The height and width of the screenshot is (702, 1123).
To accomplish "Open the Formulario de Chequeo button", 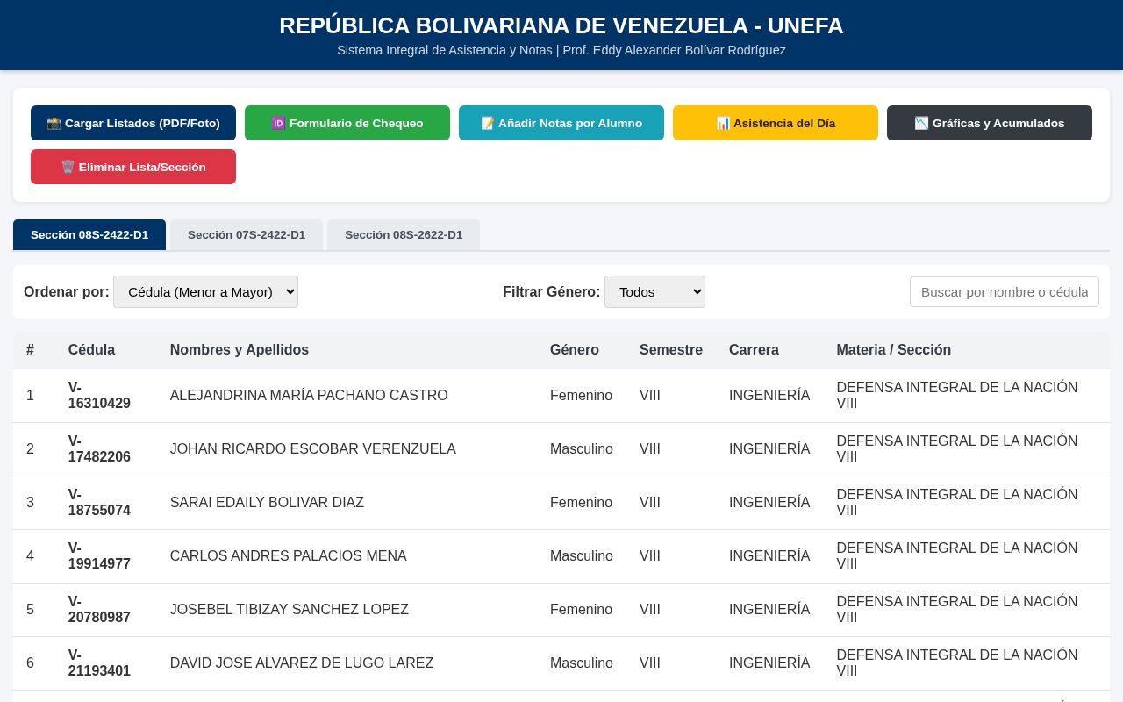I will pos(347,123).
